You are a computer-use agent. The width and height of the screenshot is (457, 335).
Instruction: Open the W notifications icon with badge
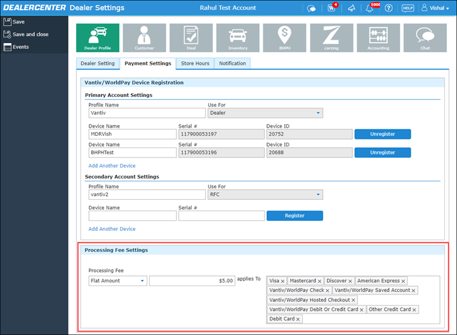pos(332,8)
